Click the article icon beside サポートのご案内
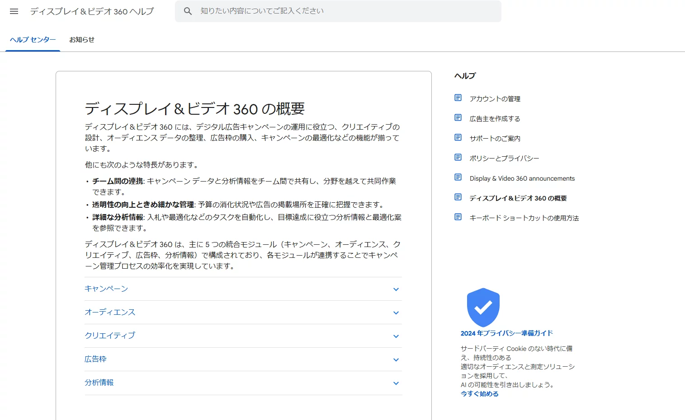Image resolution: width=685 pixels, height=420 pixels. tap(458, 137)
